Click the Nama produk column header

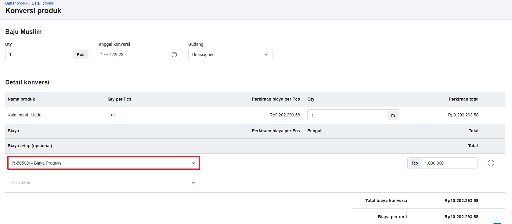(x=21, y=99)
